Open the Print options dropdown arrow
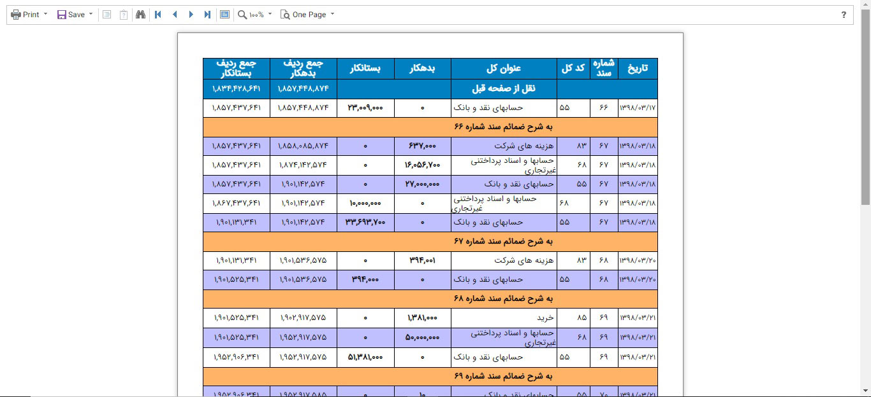This screenshot has width=871, height=397. [45, 14]
